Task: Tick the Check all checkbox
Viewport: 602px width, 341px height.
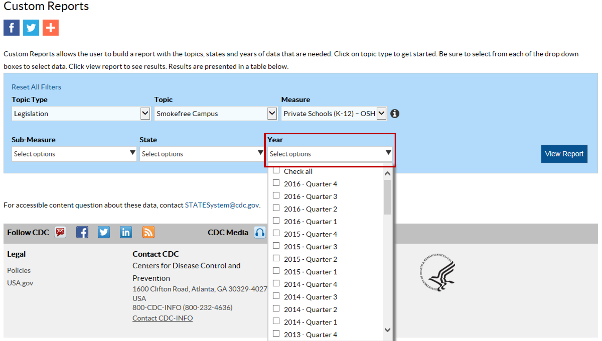Action: 276,171
